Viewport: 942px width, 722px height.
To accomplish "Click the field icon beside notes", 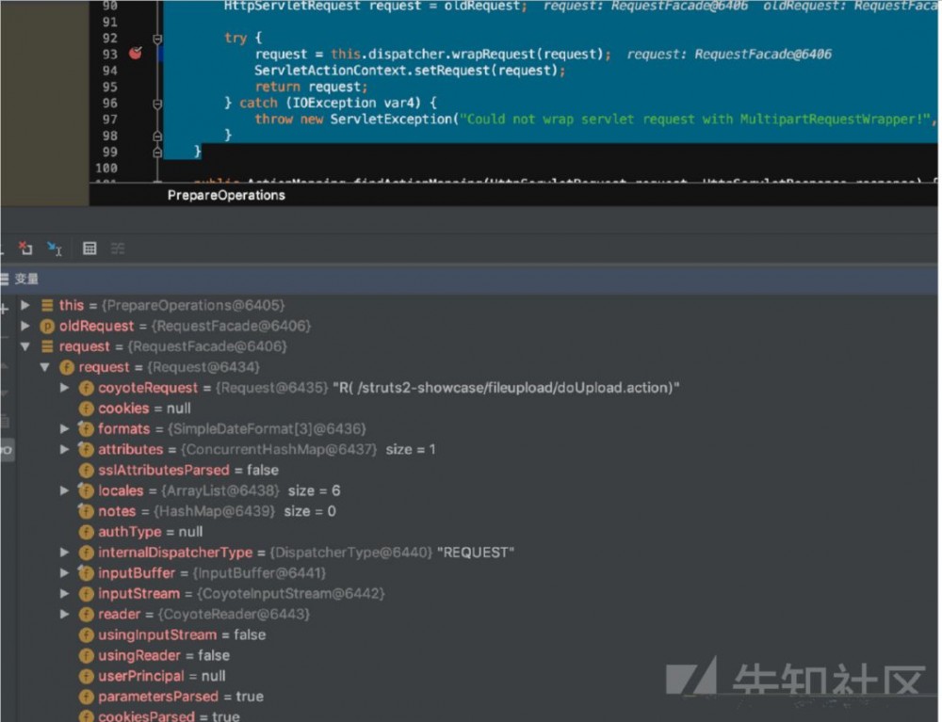I will pos(87,511).
